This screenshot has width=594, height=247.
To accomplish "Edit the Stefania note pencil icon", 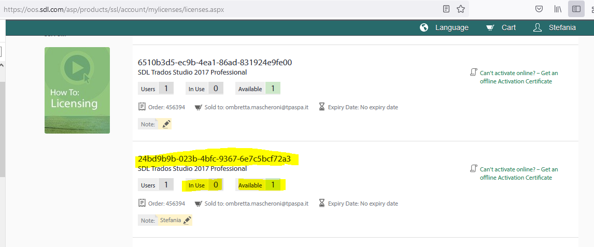I will pos(187,220).
